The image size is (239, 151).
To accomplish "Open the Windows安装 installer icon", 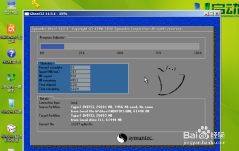I will pos(12,103).
